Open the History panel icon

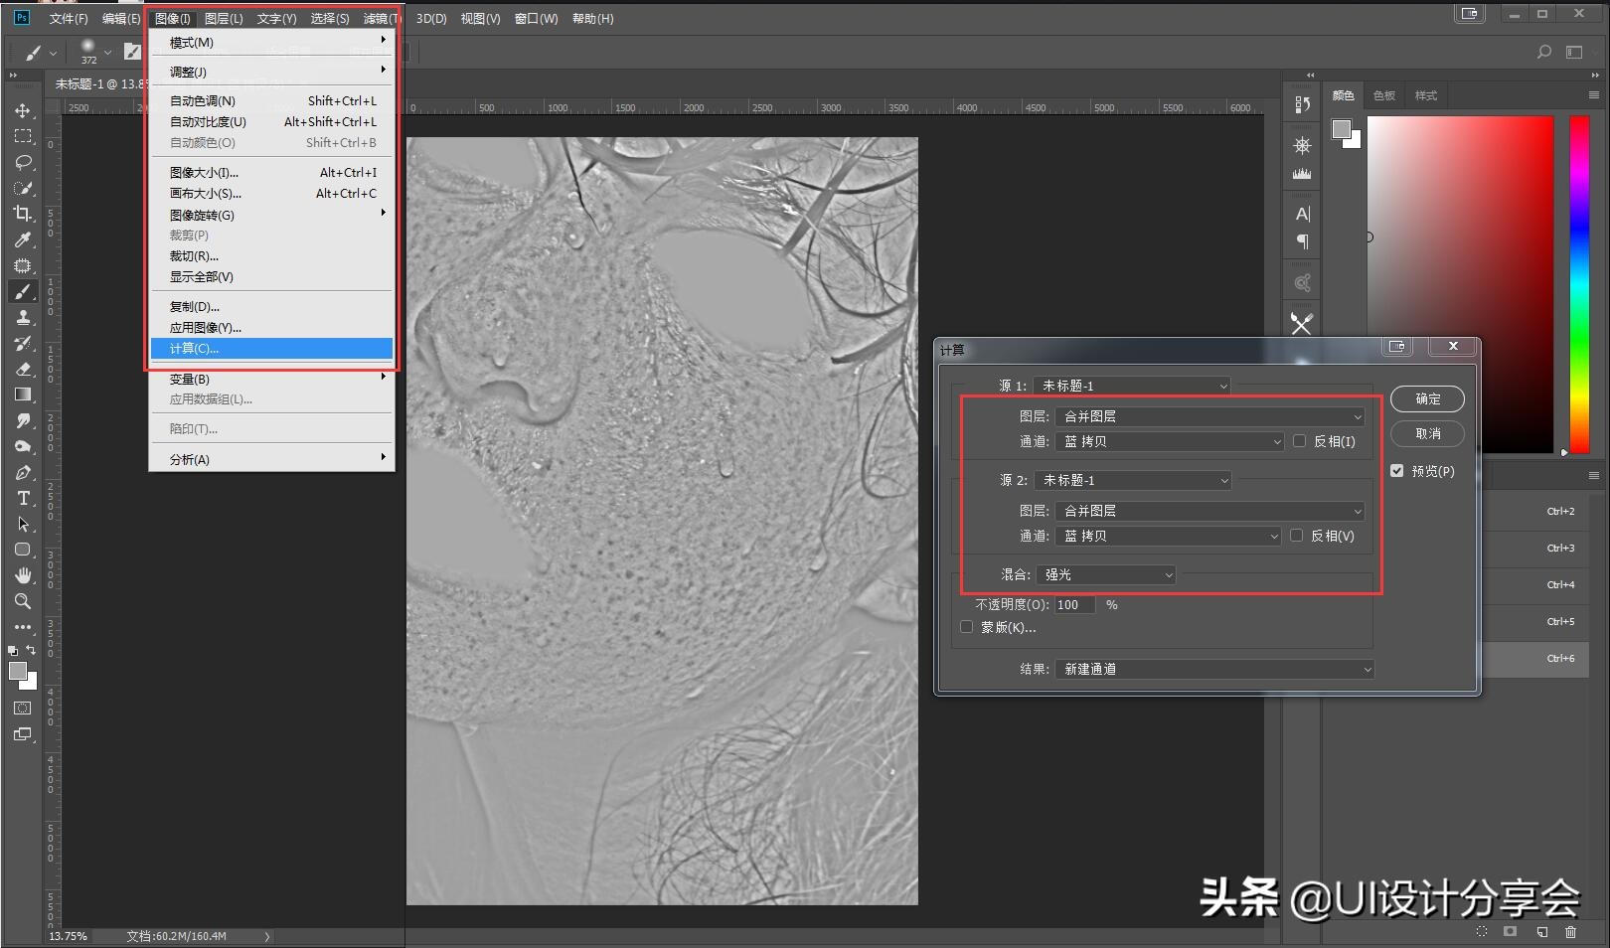(x=1302, y=104)
